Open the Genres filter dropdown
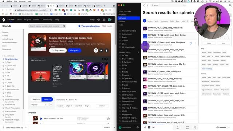The height and width of the screenshot is (131, 233). click(73, 100)
